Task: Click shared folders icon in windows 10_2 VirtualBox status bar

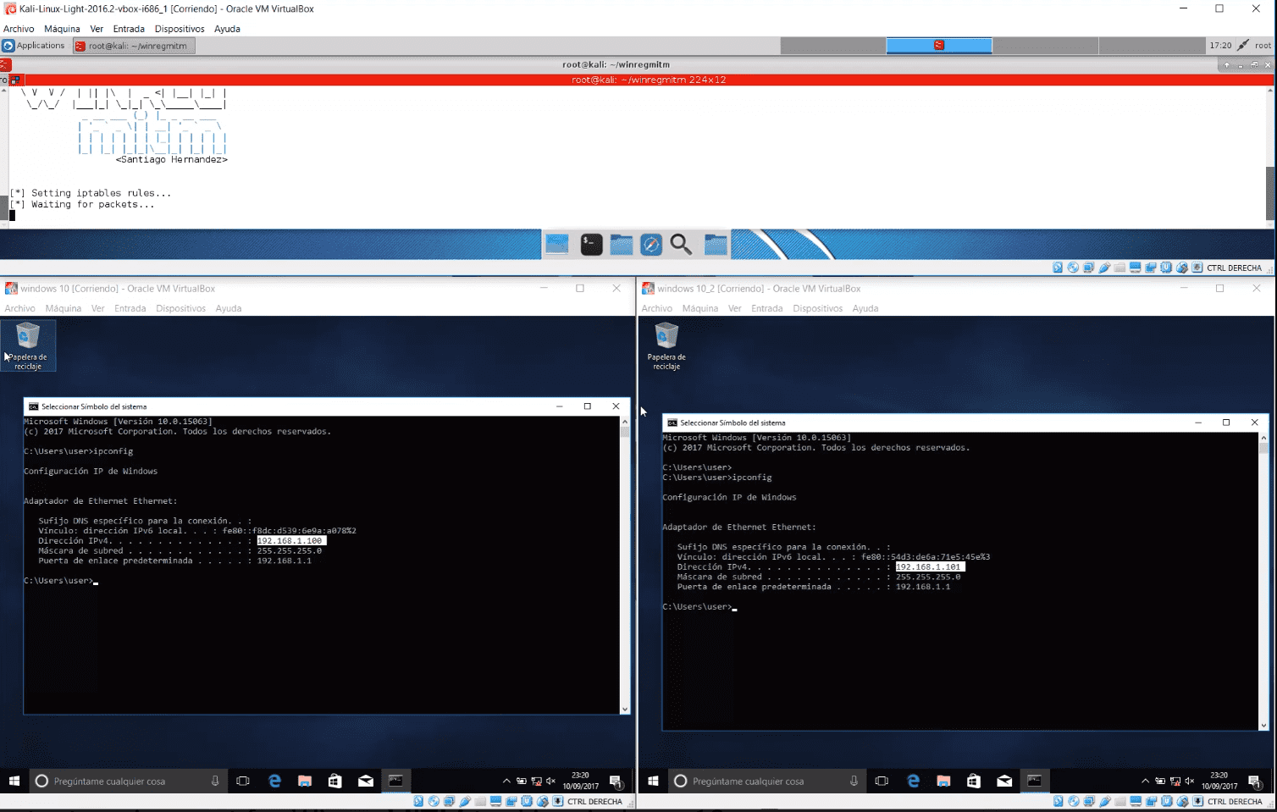Action: pyautogui.click(x=1120, y=801)
